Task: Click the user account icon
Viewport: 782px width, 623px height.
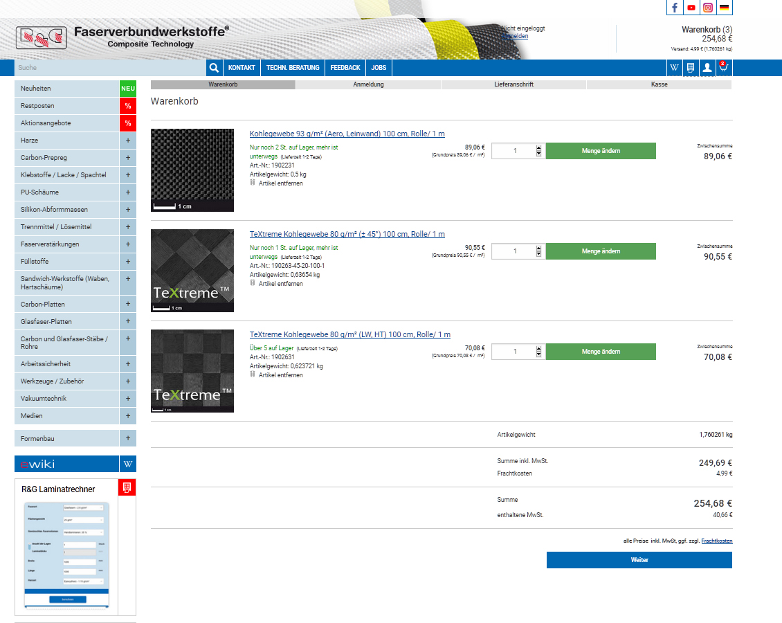Action: coord(707,68)
